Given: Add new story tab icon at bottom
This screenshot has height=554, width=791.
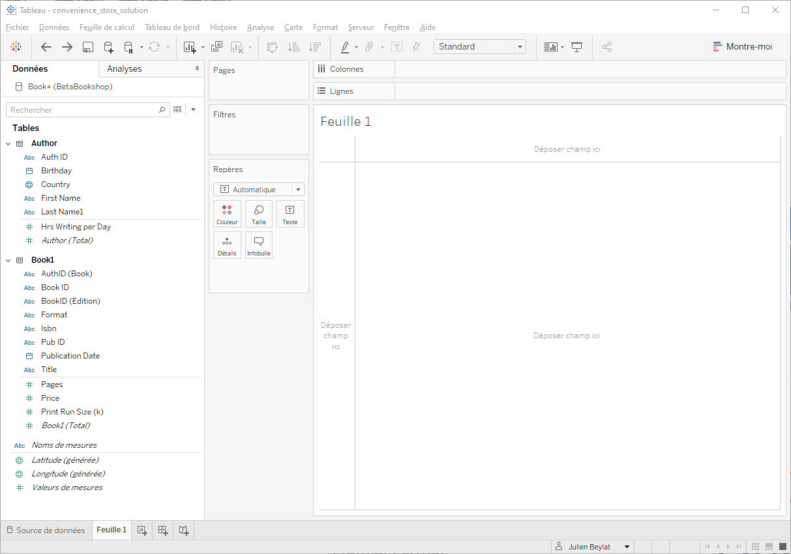Looking at the screenshot, I should pyautogui.click(x=184, y=531).
